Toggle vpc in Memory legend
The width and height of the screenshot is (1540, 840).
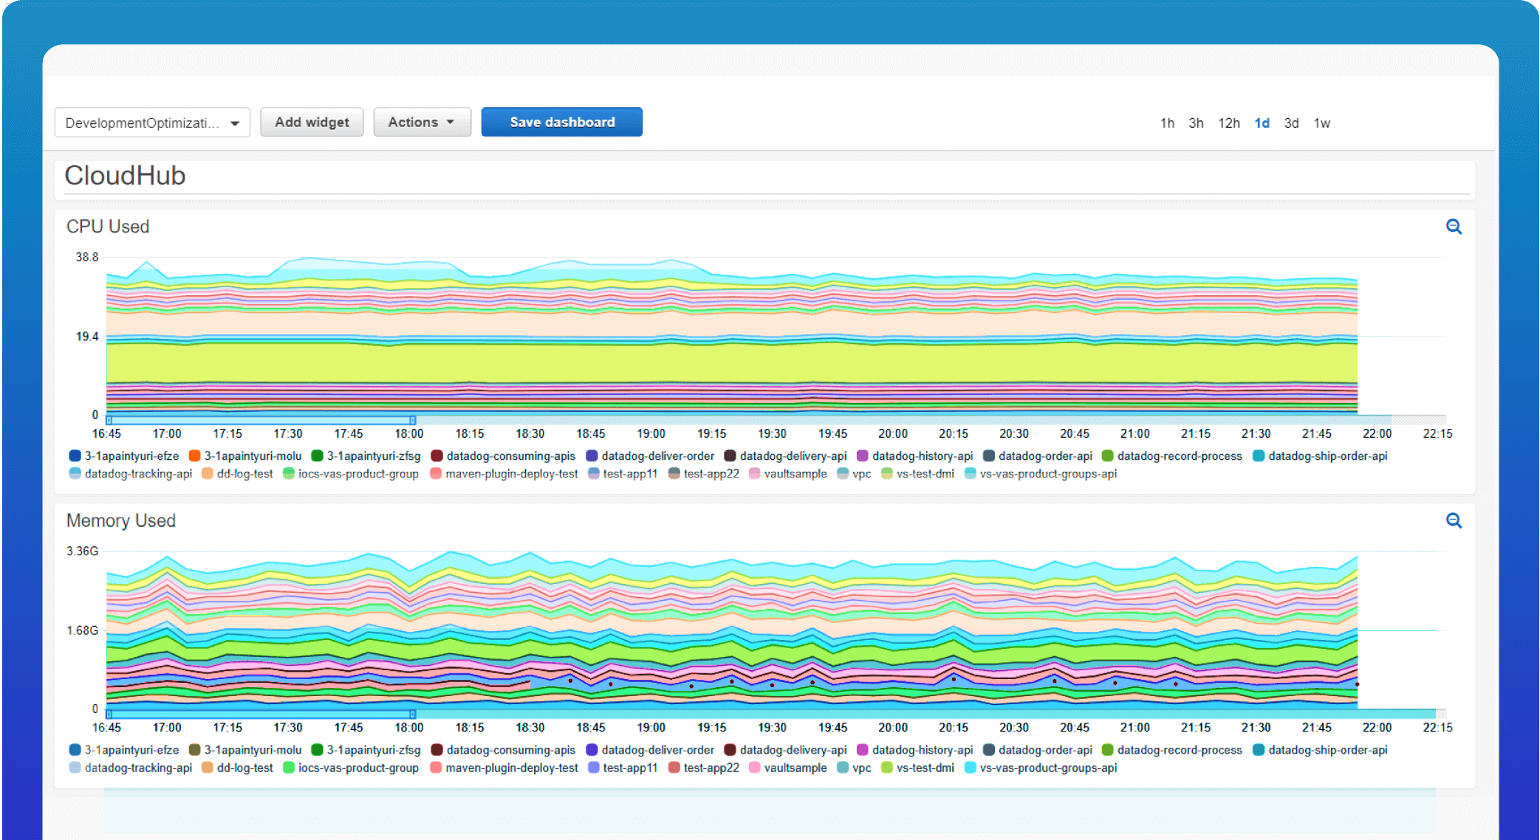coord(854,768)
